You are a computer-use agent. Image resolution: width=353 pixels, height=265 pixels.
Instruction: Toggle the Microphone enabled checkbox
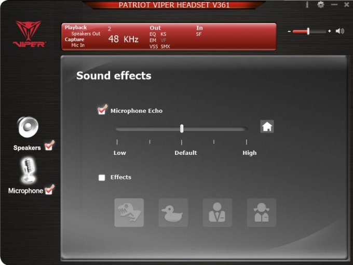click(49, 190)
